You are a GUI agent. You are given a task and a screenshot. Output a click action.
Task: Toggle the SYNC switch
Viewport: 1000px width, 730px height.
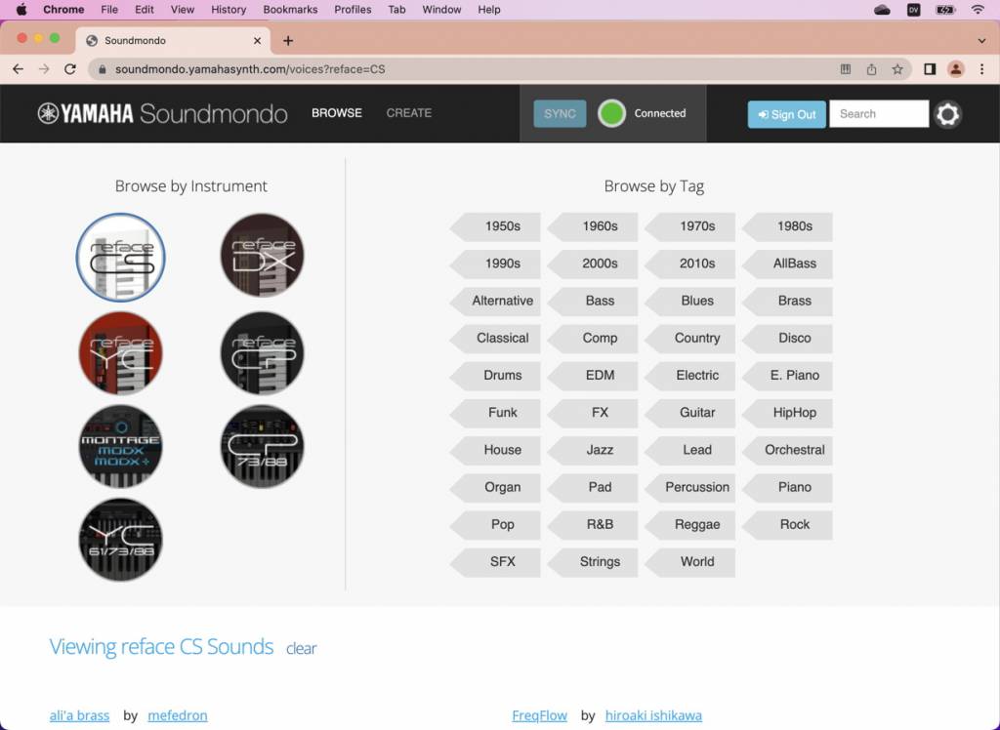point(559,113)
